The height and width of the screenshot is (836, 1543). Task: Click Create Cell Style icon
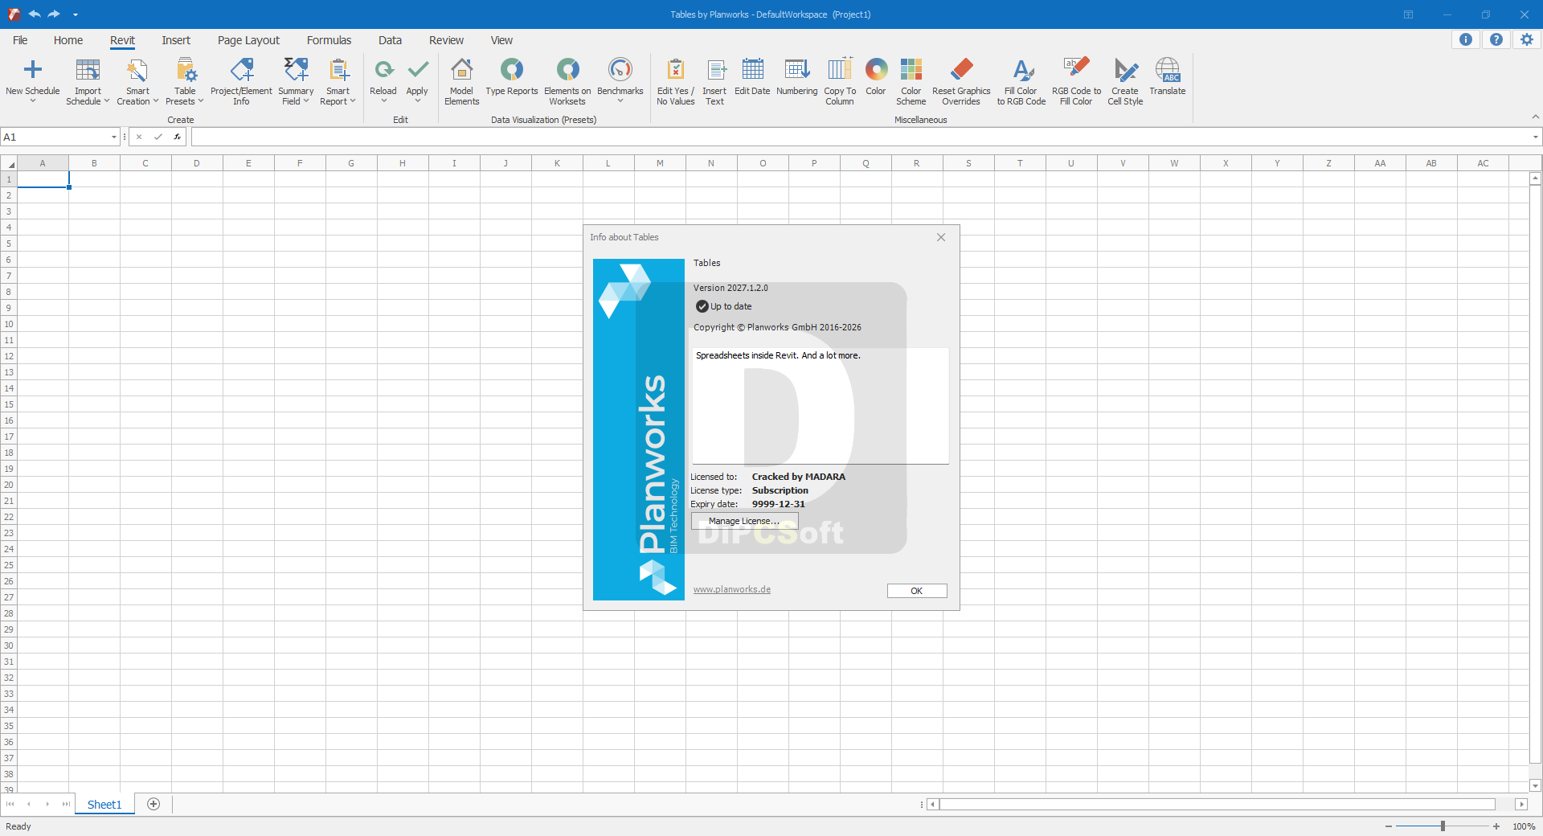(1125, 70)
